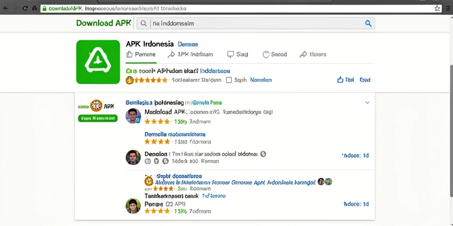Click the orange medal before five stars
453x226 pixels.
pyautogui.click(x=130, y=80)
